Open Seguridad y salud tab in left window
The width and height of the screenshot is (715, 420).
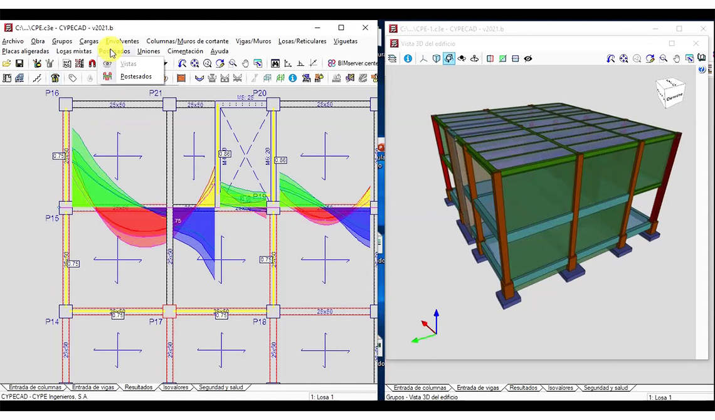tap(221, 387)
